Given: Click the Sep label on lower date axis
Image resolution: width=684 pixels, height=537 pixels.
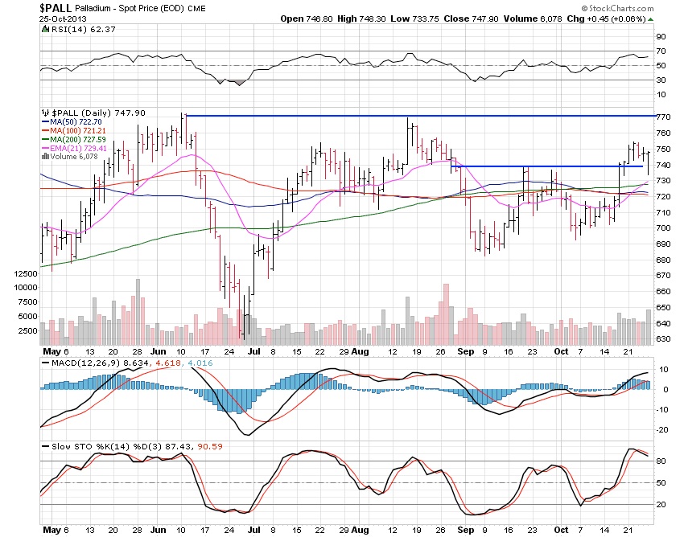Looking at the screenshot, I should click(x=466, y=530).
